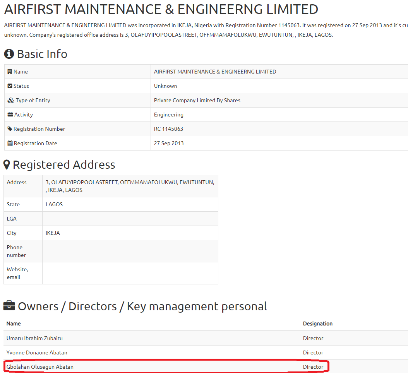The width and height of the screenshot is (408, 373).
Task: Click the description paragraph about incorporation in IKEJA
Action: [x=206, y=30]
